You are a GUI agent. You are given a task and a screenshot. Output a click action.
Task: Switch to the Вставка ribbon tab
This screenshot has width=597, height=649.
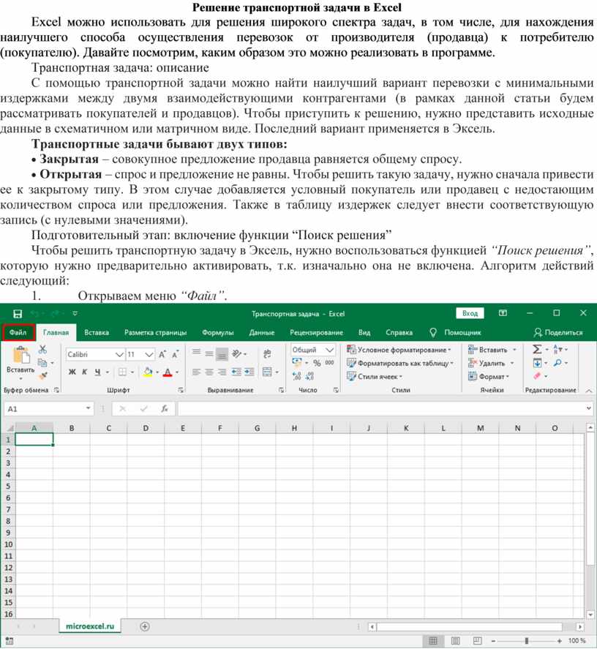coord(97,332)
